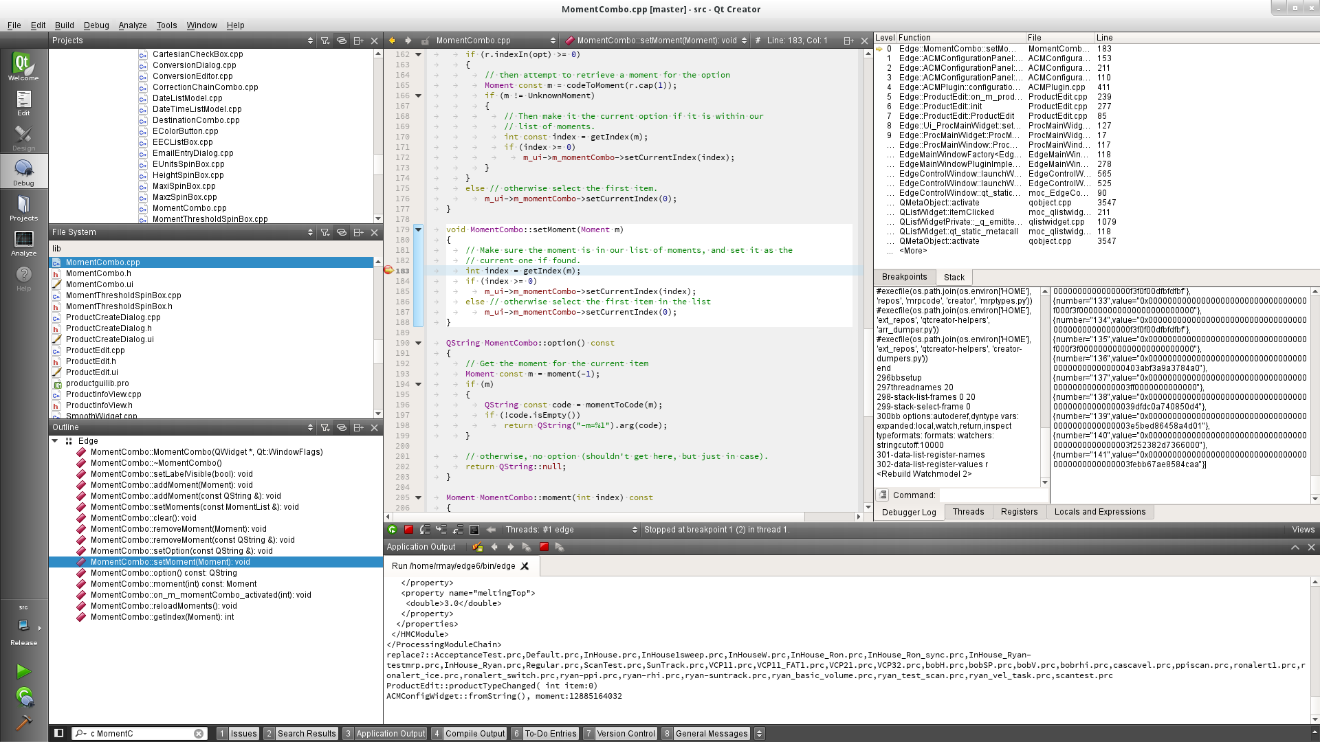The height and width of the screenshot is (742, 1320).
Task: Toggle the left sidebar visibility button
Action: click(59, 733)
